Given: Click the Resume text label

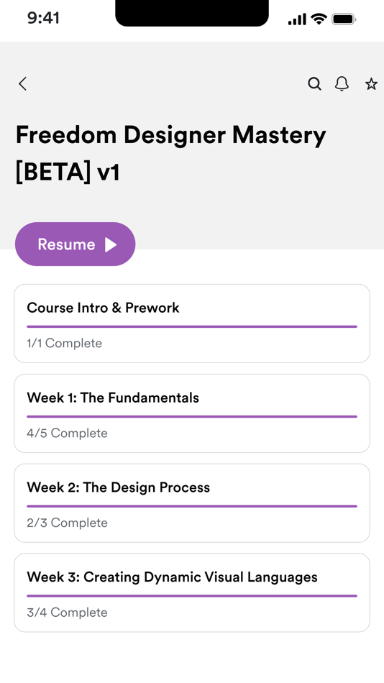Looking at the screenshot, I should [66, 244].
